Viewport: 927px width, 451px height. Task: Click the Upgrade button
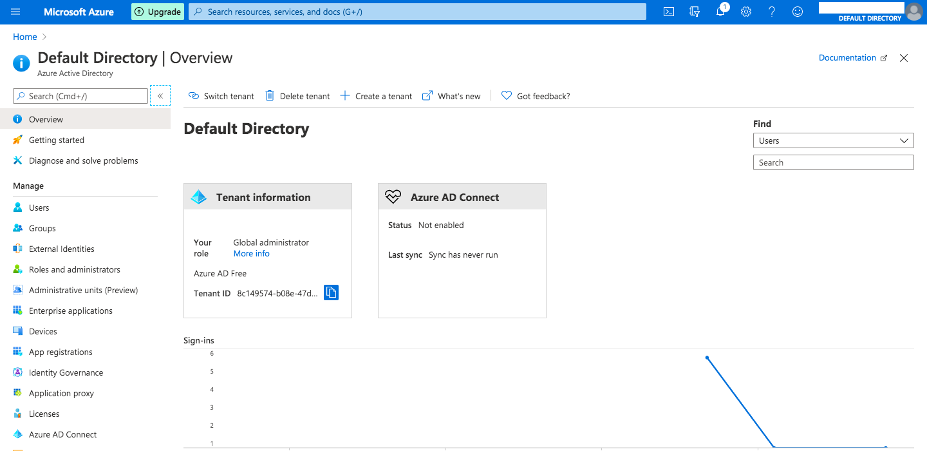point(158,12)
